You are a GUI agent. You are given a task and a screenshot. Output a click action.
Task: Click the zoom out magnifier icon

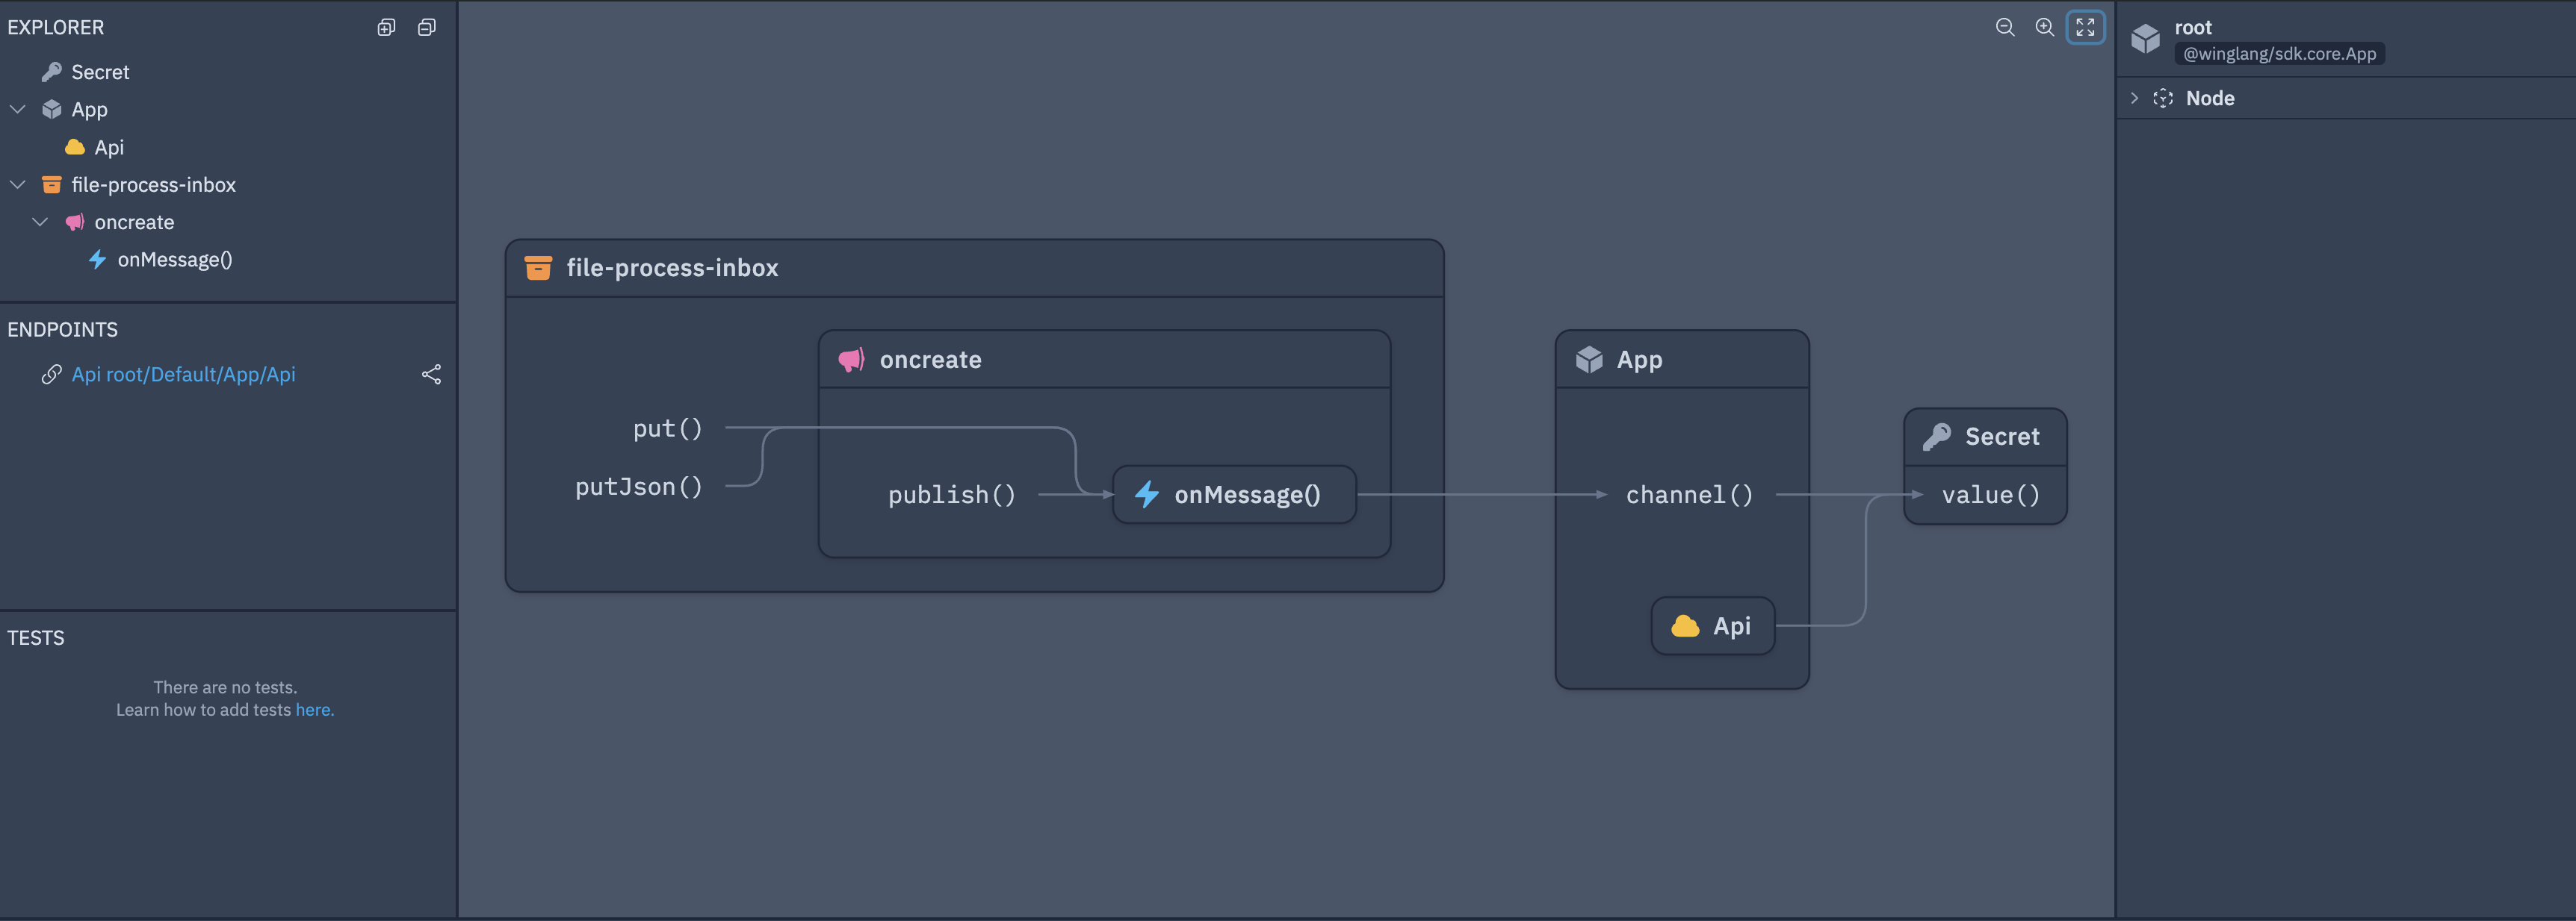pyautogui.click(x=2004, y=28)
